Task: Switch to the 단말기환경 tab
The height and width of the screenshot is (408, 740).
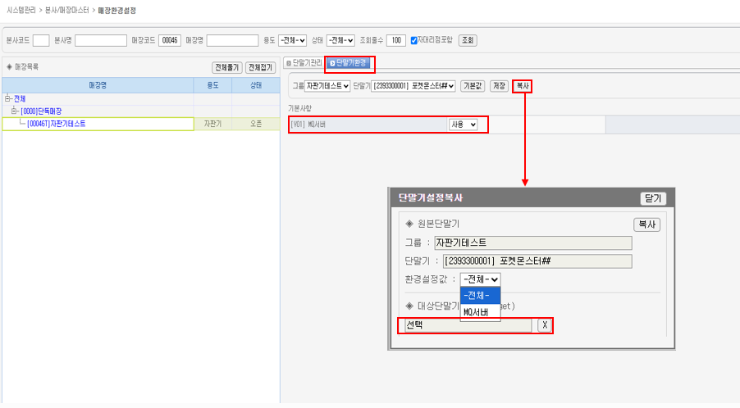Action: point(350,62)
